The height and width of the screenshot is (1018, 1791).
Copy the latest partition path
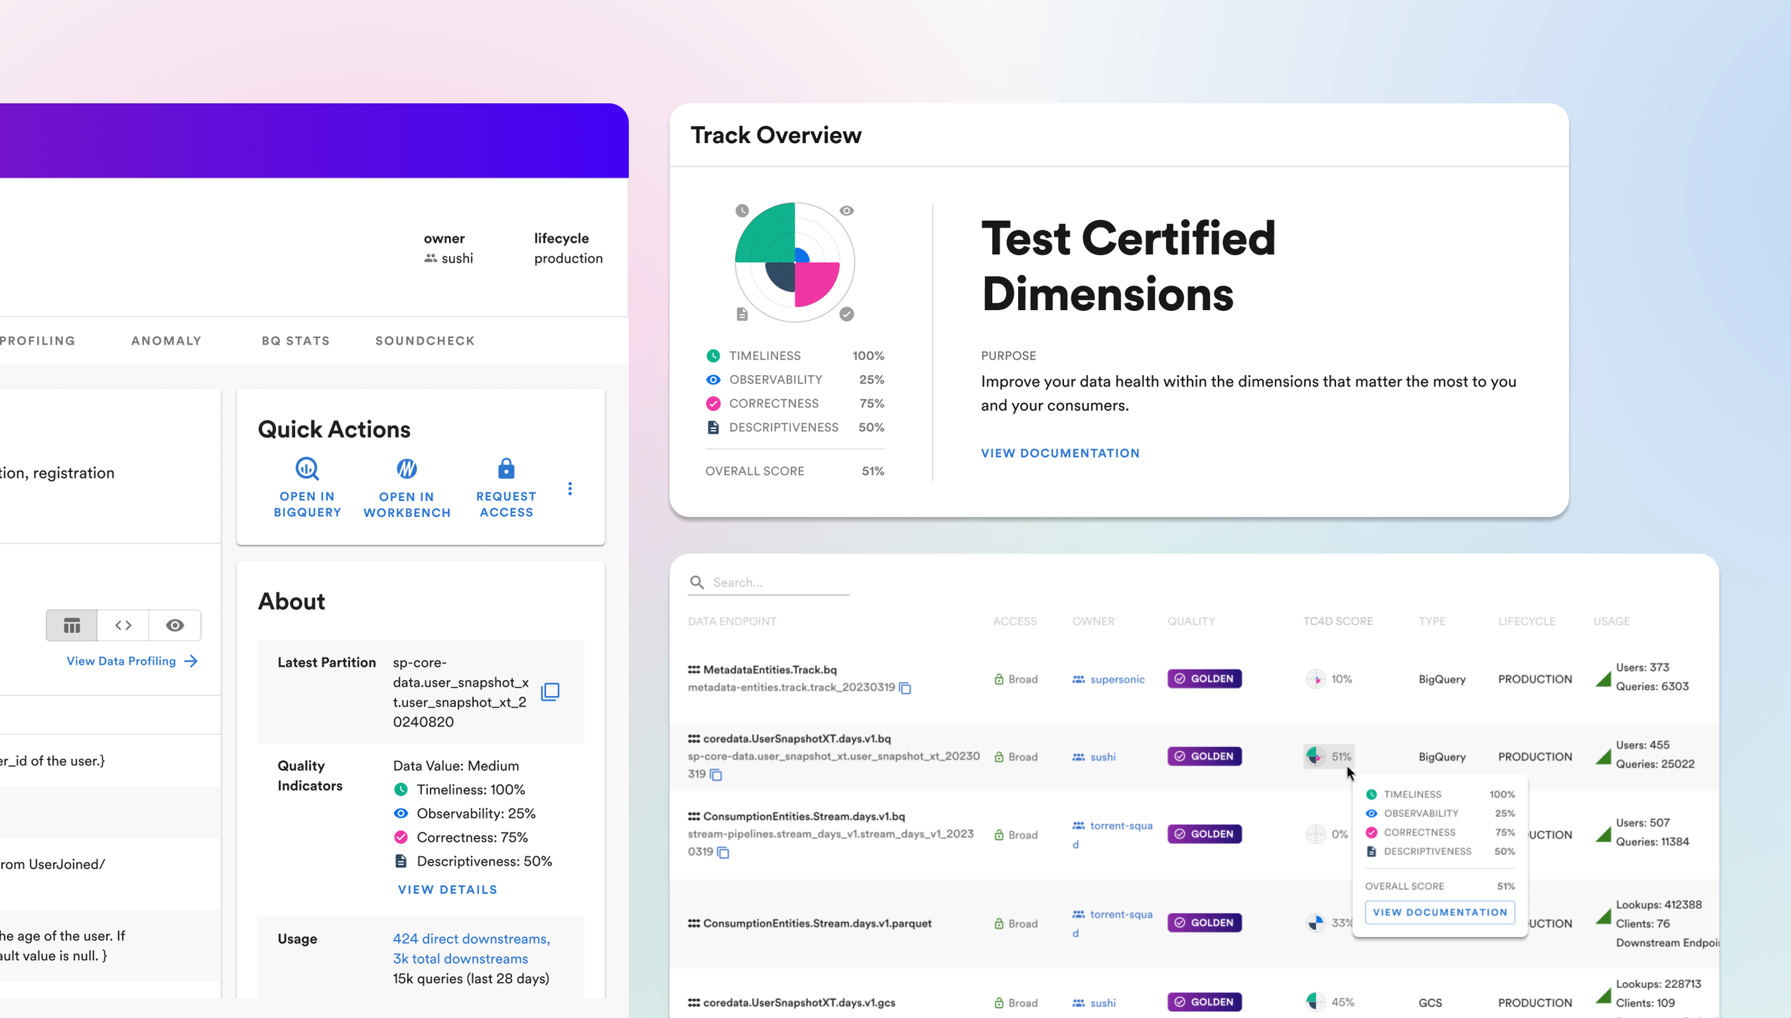(x=550, y=692)
